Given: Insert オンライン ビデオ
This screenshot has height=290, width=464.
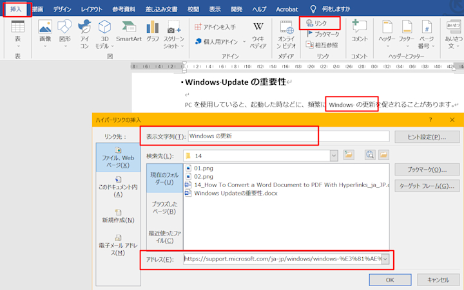Looking at the screenshot, I should tap(286, 35).
